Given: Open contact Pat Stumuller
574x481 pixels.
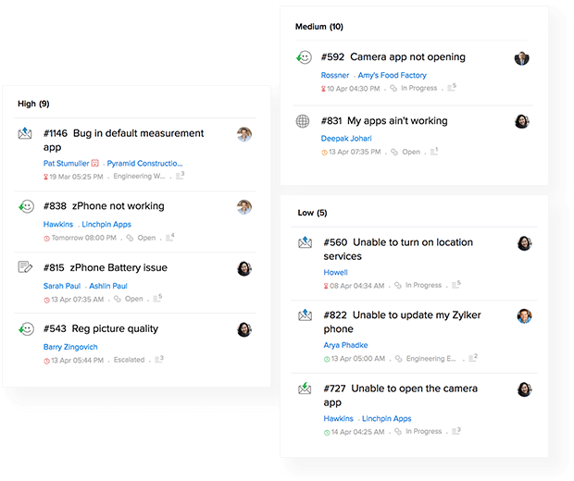Looking at the screenshot, I should (67, 163).
